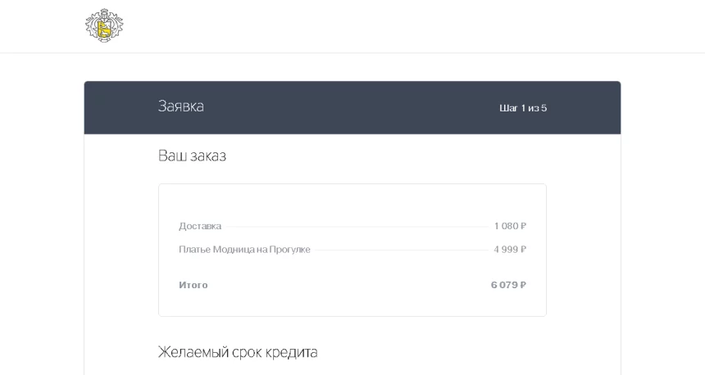Image resolution: width=705 pixels, height=375 pixels.
Task: Click the divider line after "Доставка"
Action: [x=357, y=226]
